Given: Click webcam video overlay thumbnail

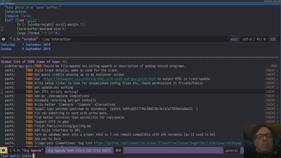Looking at the screenshot, I should [x=262, y=141].
